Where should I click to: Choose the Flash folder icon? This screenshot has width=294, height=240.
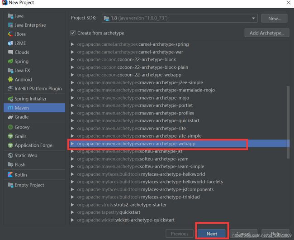(x=10, y=164)
